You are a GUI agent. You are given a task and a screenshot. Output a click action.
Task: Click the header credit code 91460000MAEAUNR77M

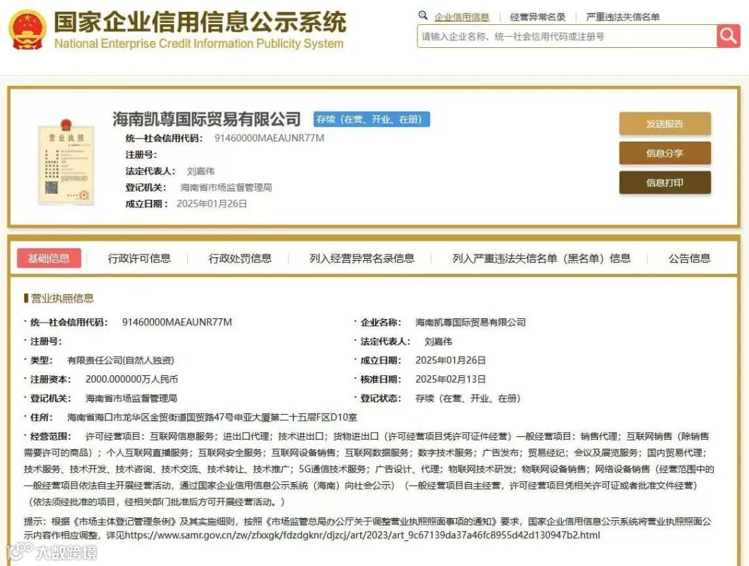tap(269, 138)
